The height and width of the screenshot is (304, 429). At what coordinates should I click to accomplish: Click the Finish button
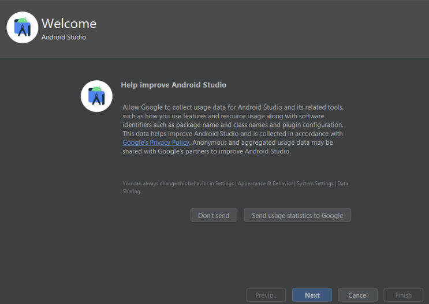coord(403,295)
